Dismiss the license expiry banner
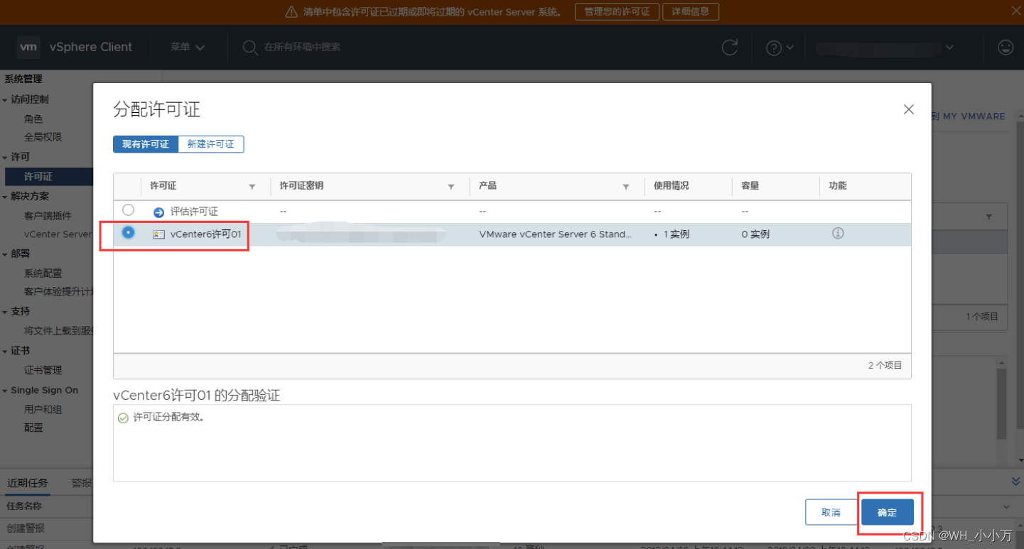Screen dimensions: 1024x549 pyautogui.click(x=1016, y=11)
